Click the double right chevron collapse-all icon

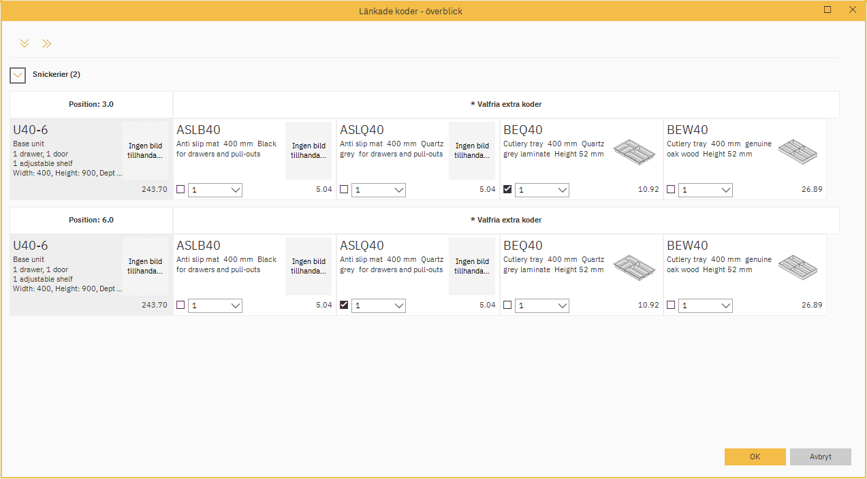(46, 44)
